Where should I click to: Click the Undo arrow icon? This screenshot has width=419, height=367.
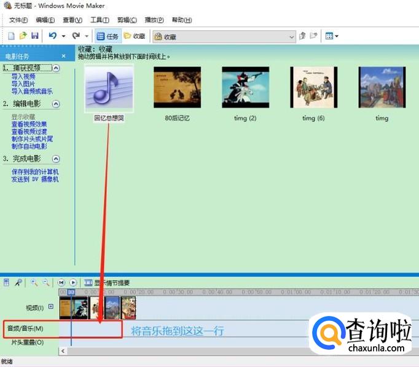pos(53,36)
